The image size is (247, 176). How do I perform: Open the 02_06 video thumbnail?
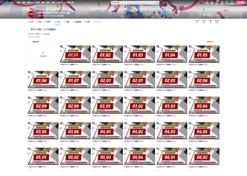[x=204, y=80]
